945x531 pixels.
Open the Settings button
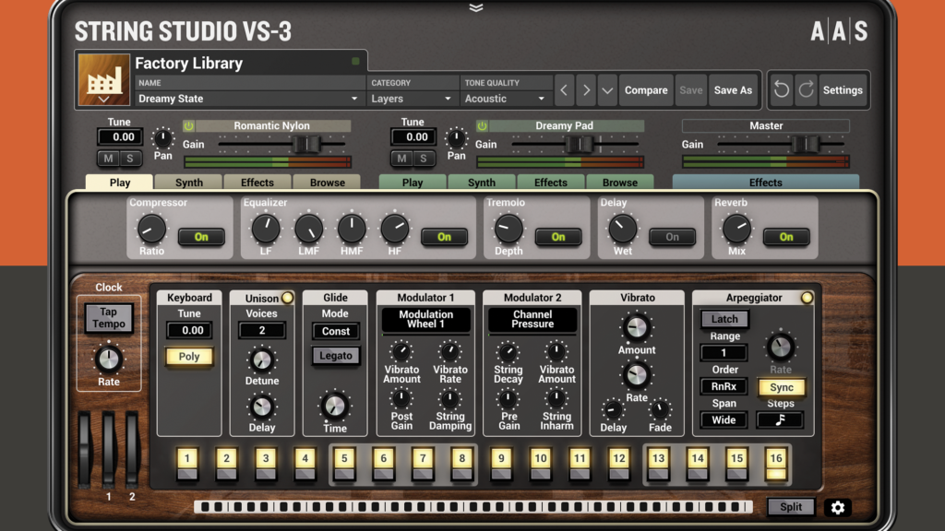pos(843,90)
